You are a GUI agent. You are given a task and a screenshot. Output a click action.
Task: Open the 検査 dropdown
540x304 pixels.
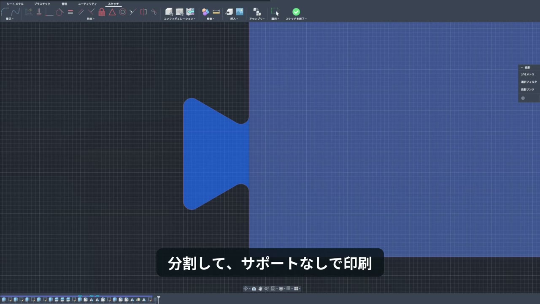(210, 19)
